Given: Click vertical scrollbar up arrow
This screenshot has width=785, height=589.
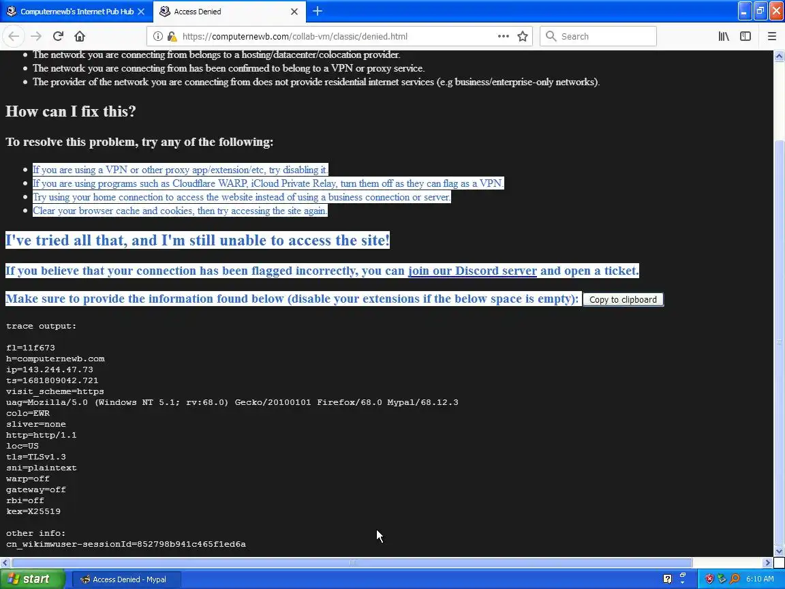Looking at the screenshot, I should click(x=779, y=56).
